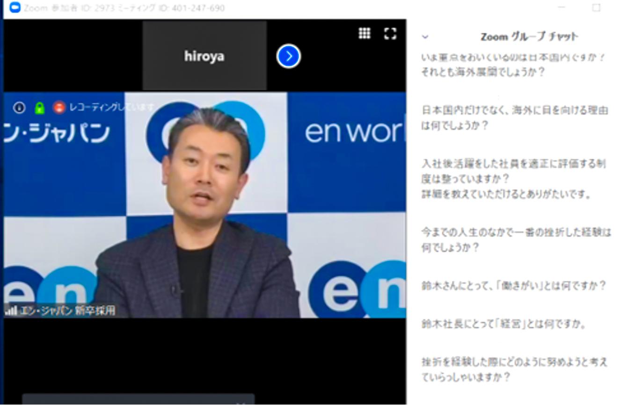The width and height of the screenshot is (628, 405).
Task: Click the 一番の挫折した経験 chat message
Action: (x=516, y=239)
